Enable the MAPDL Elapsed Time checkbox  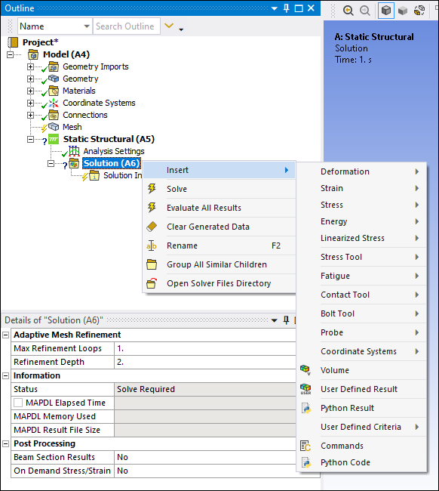tap(18, 403)
